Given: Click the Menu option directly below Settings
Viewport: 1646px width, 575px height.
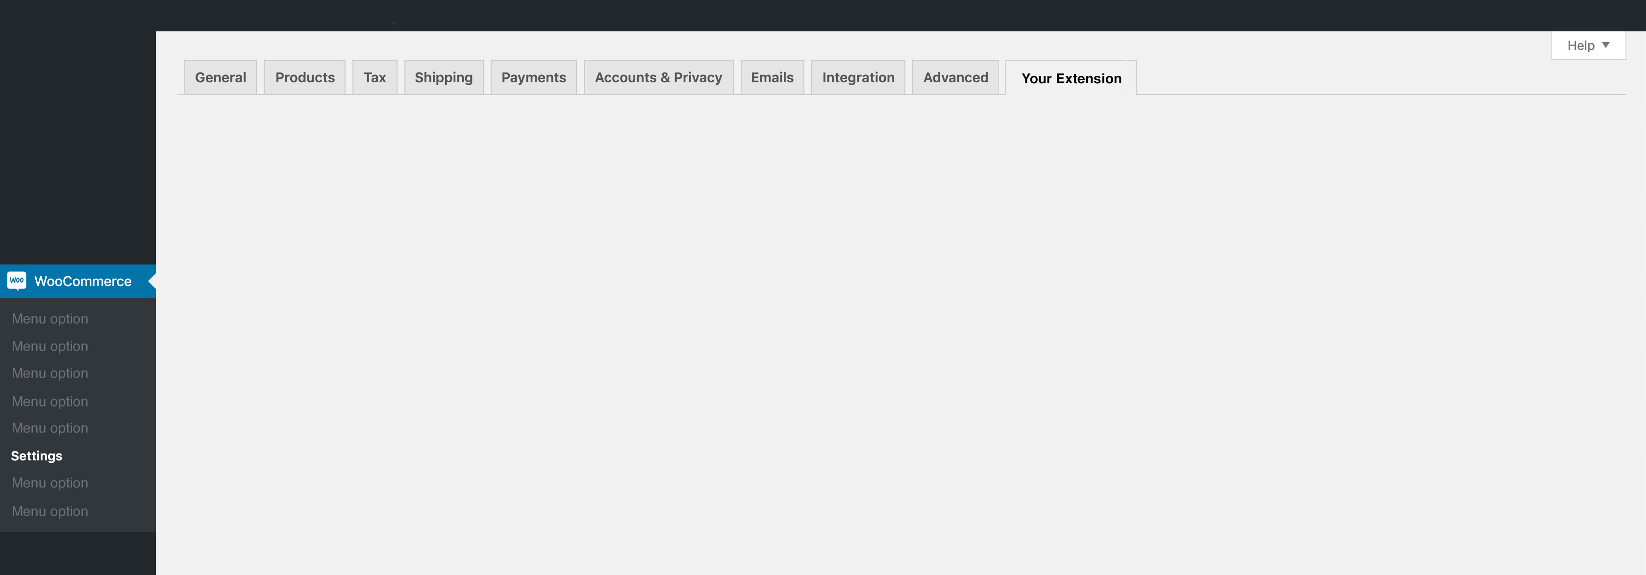Looking at the screenshot, I should tap(50, 483).
